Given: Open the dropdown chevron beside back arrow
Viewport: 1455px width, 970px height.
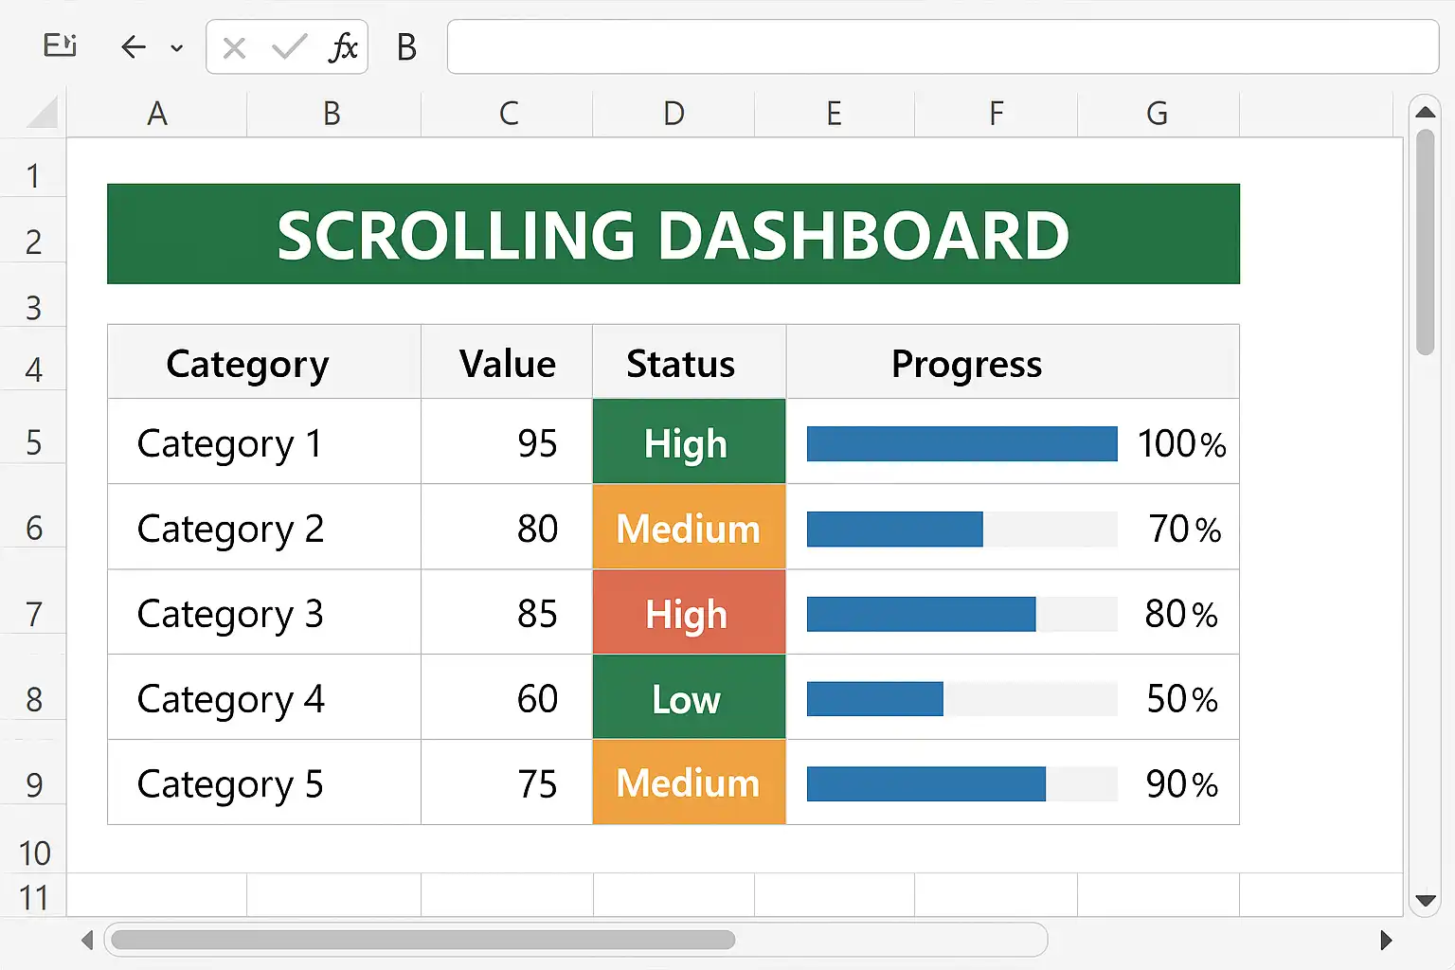Looking at the screenshot, I should [x=176, y=48].
